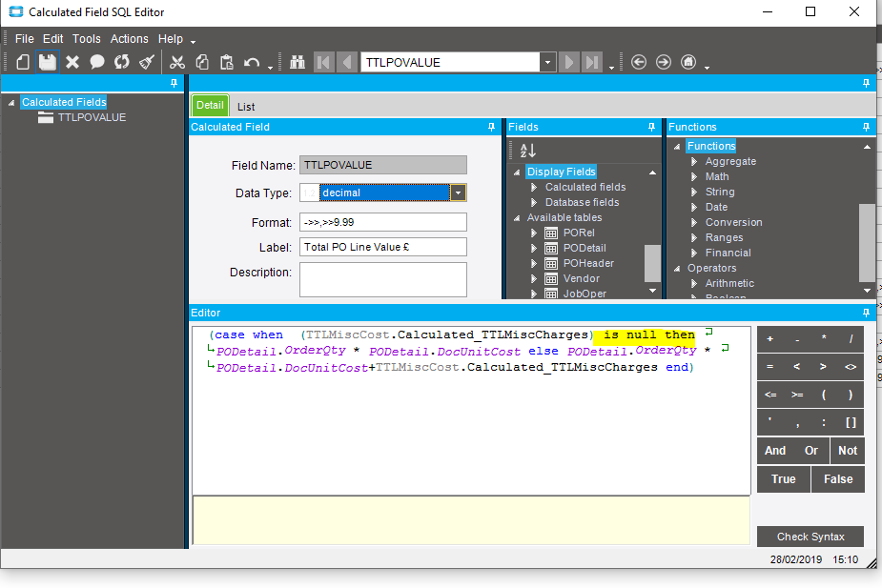Insert the not-equal <> operator
Image resolution: width=882 pixels, height=588 pixels.
851,367
